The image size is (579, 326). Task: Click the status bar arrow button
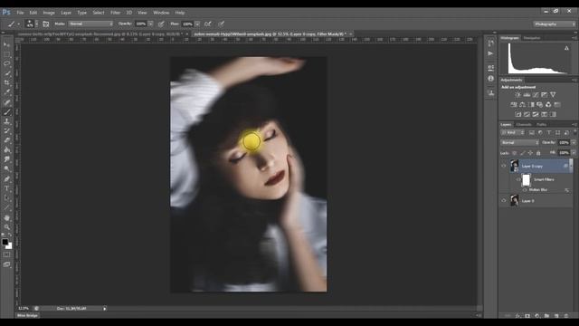105,308
